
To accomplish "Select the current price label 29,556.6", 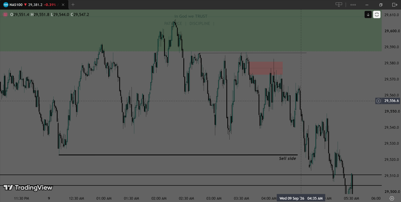I will coord(391,101).
